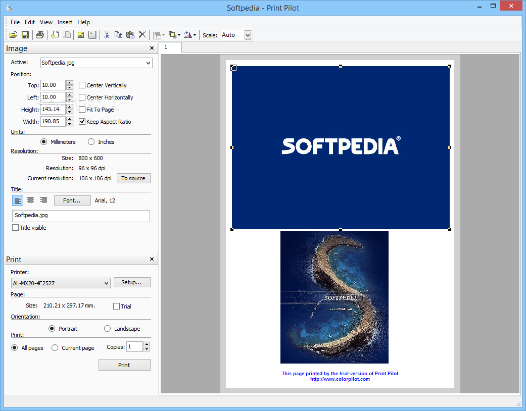Click the Open file icon
The image size is (526, 411).
pyautogui.click(x=14, y=35)
